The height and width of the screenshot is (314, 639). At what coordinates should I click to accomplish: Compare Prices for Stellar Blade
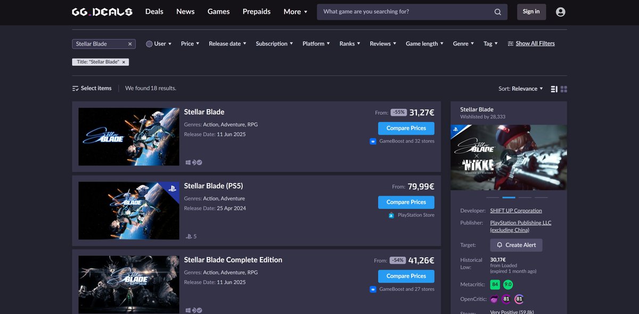click(x=406, y=128)
